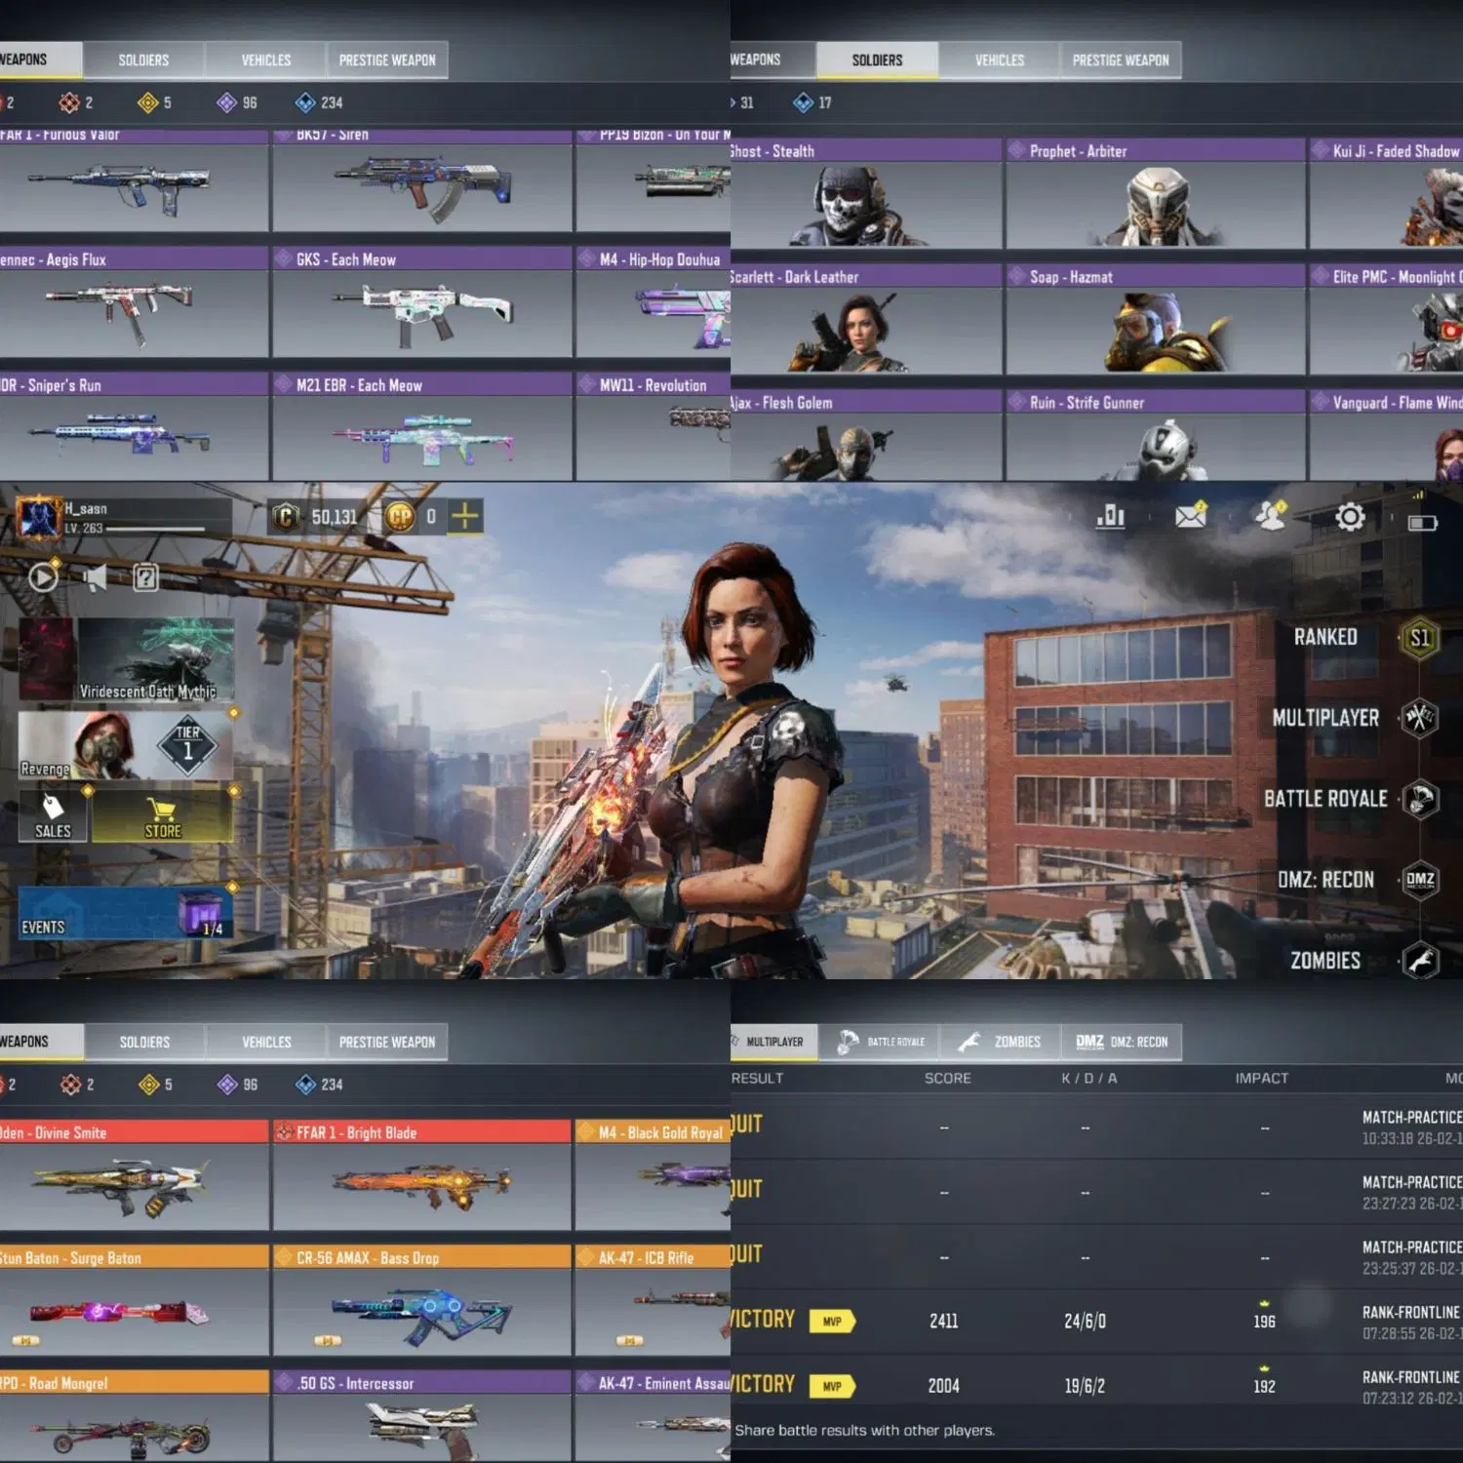This screenshot has width=1463, height=1463.
Task: Filter soldiers by the rarity showing 17
Action: [812, 102]
